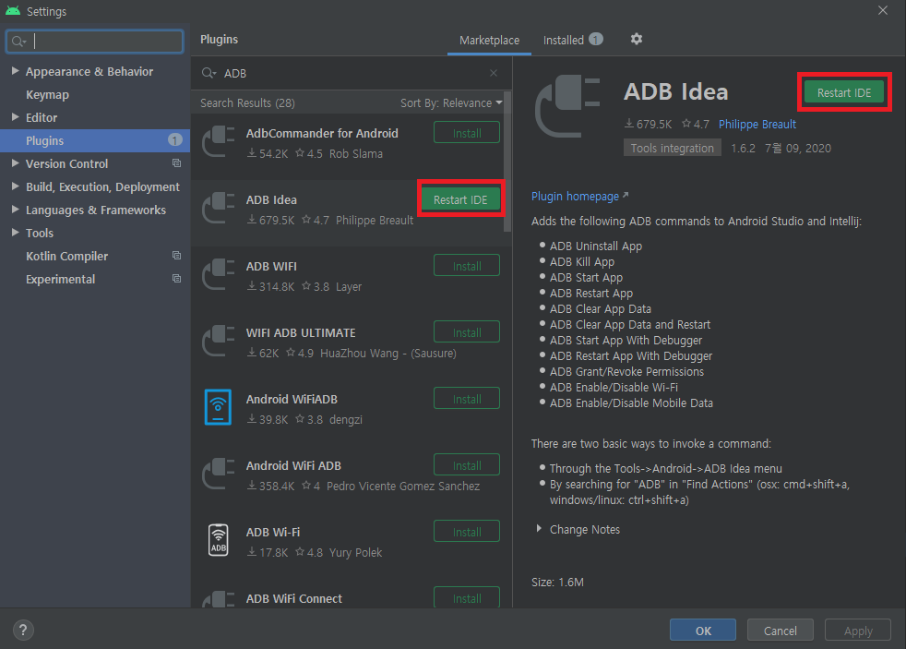Install ADB Wi-Fi by Yury Polek
The height and width of the screenshot is (649, 906).
467,532
